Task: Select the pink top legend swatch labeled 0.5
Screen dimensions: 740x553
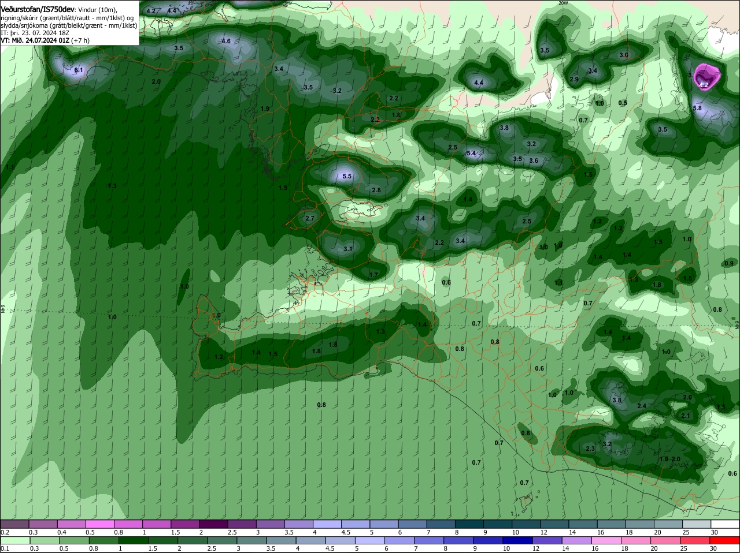Action: [x=99, y=524]
